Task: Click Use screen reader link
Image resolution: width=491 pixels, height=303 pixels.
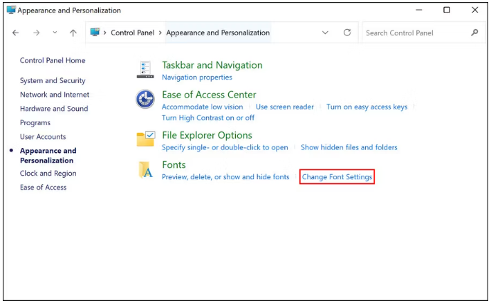Action: click(285, 107)
